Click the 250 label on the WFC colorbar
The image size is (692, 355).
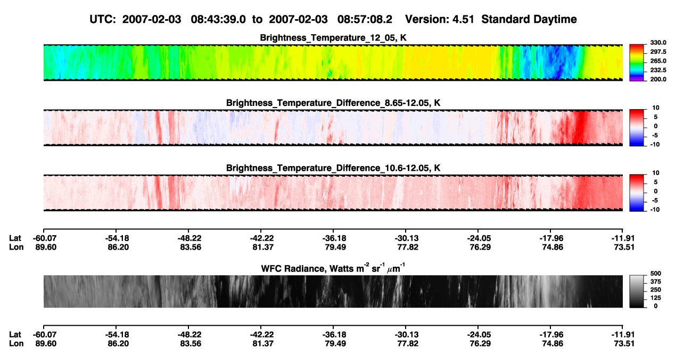[656, 290]
